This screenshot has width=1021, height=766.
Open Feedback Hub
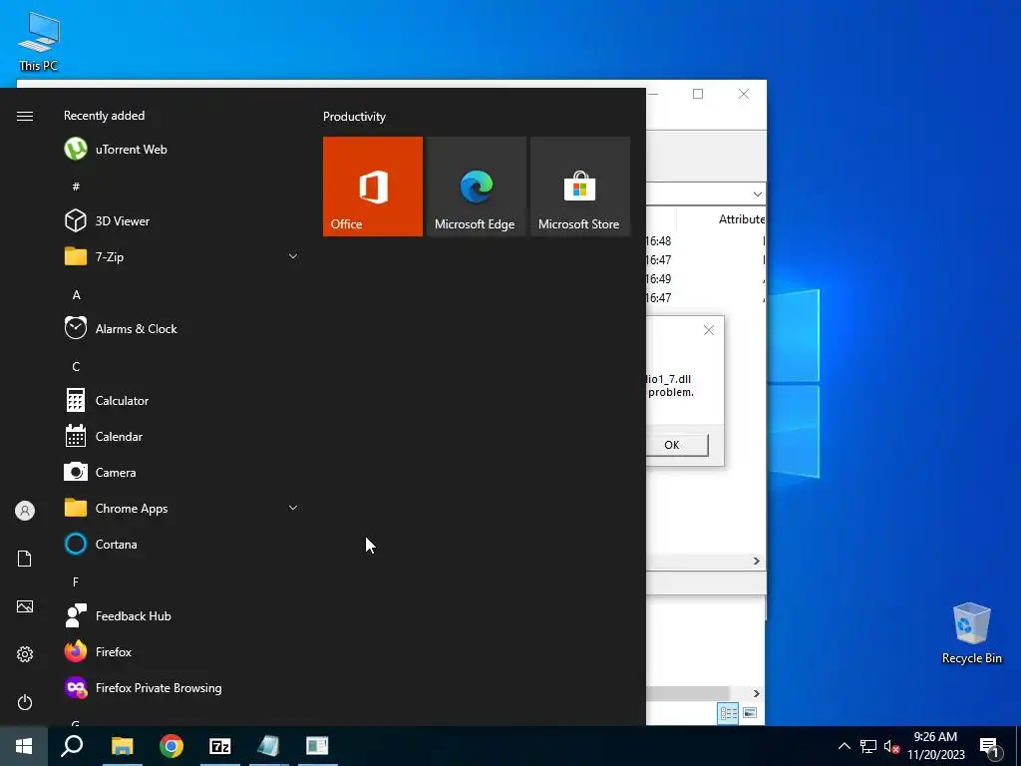pos(181,615)
